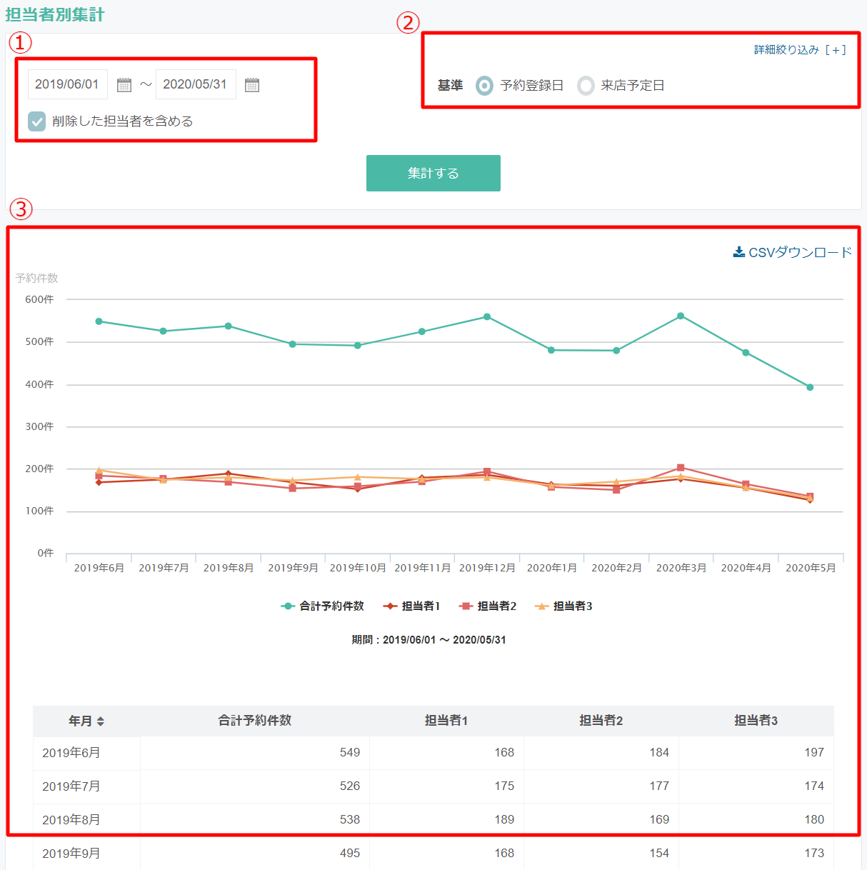Image resolution: width=867 pixels, height=870 pixels.
Task: Expand 詳細絞り込み filter options
Action: (x=800, y=50)
